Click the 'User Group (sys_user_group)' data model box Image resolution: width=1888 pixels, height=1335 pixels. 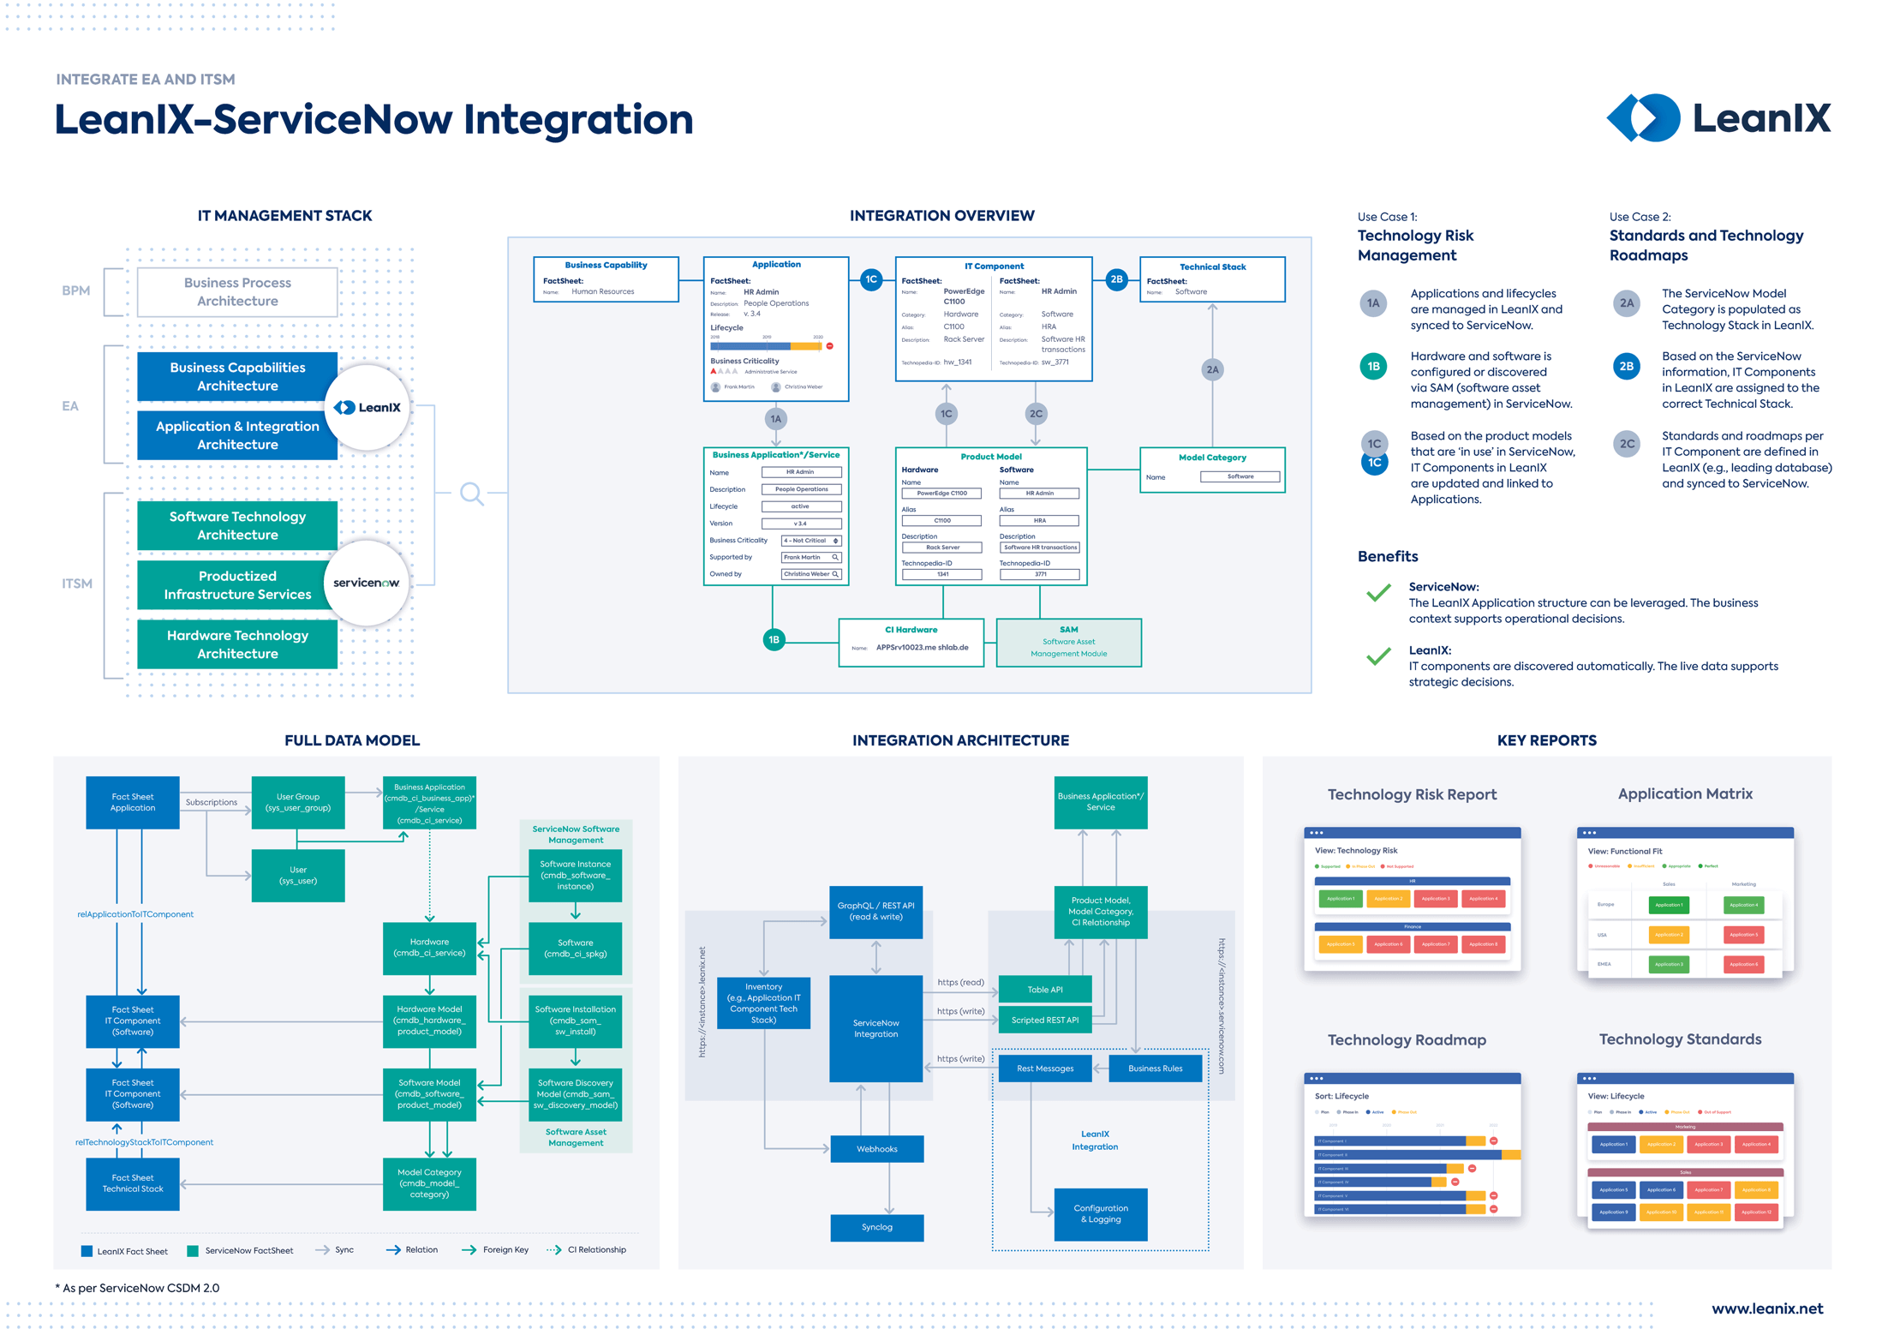click(298, 803)
